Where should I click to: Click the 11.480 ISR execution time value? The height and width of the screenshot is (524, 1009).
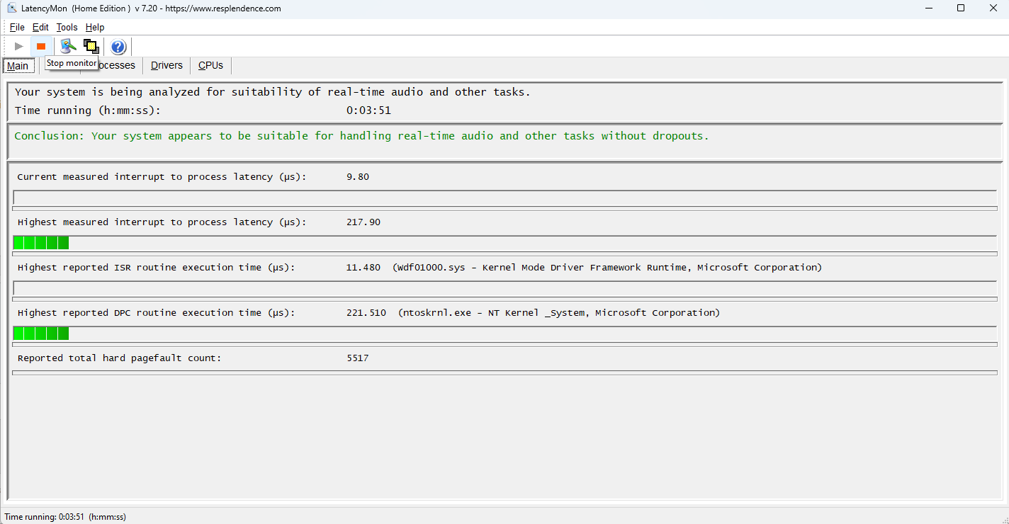363,268
